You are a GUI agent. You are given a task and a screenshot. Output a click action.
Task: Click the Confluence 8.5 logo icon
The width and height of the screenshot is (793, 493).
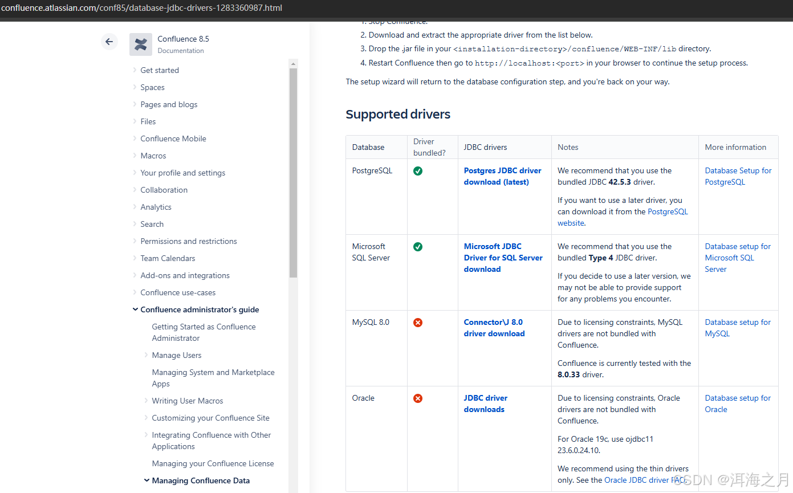[x=141, y=44]
